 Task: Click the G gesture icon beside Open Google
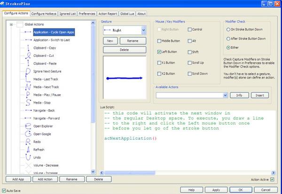pyautogui.click(x=28, y=134)
